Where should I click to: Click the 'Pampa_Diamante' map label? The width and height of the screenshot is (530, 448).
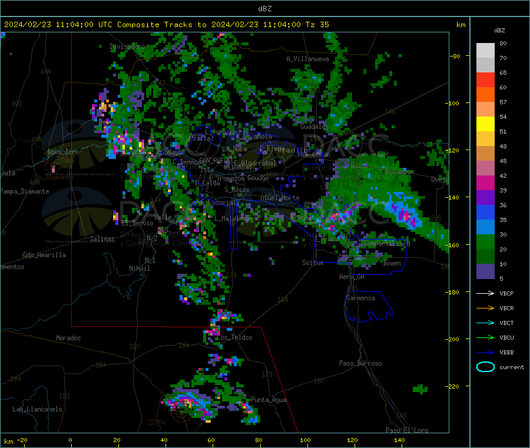point(25,191)
